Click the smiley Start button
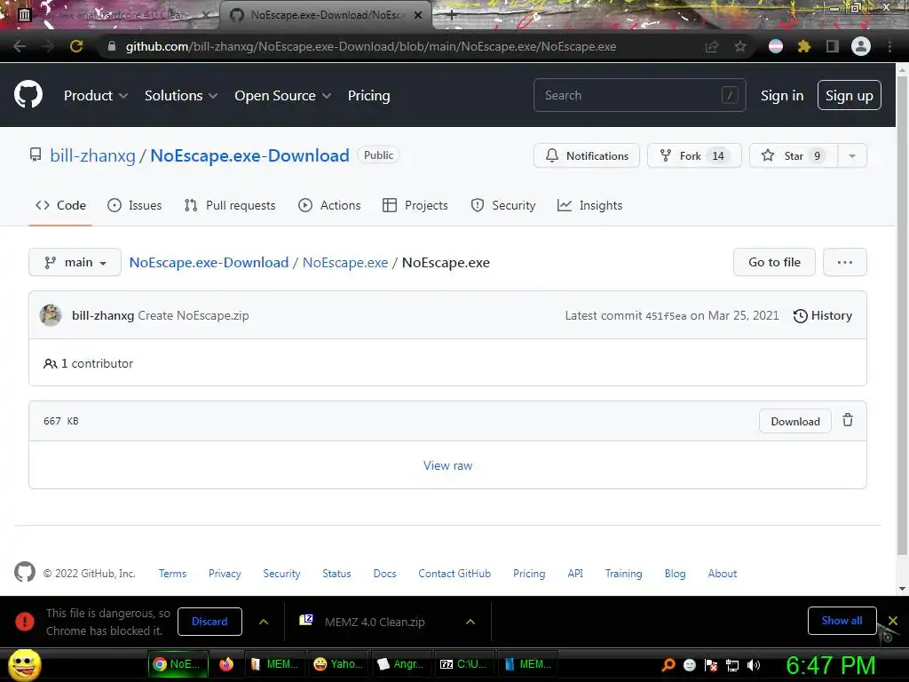The height and width of the screenshot is (682, 909). (x=24, y=664)
